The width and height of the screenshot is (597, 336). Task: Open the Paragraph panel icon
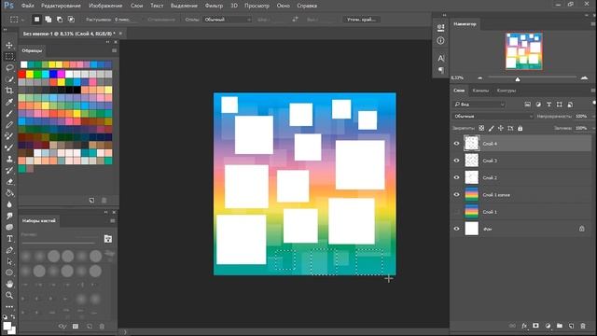(x=440, y=70)
